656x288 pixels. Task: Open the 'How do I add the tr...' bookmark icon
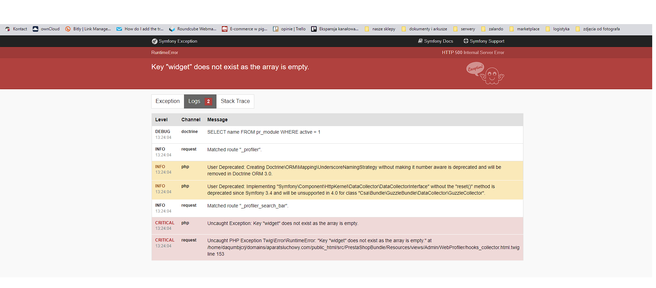coord(119,29)
